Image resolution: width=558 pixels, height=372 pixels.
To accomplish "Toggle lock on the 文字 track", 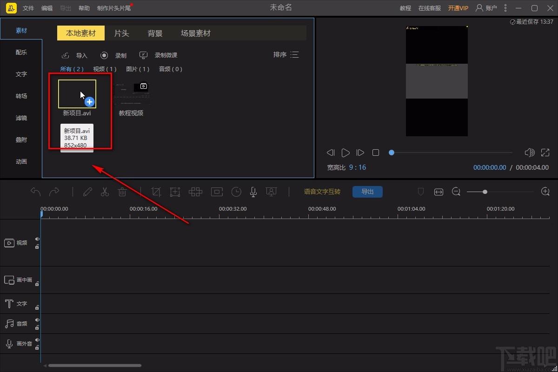I will 37,307.
